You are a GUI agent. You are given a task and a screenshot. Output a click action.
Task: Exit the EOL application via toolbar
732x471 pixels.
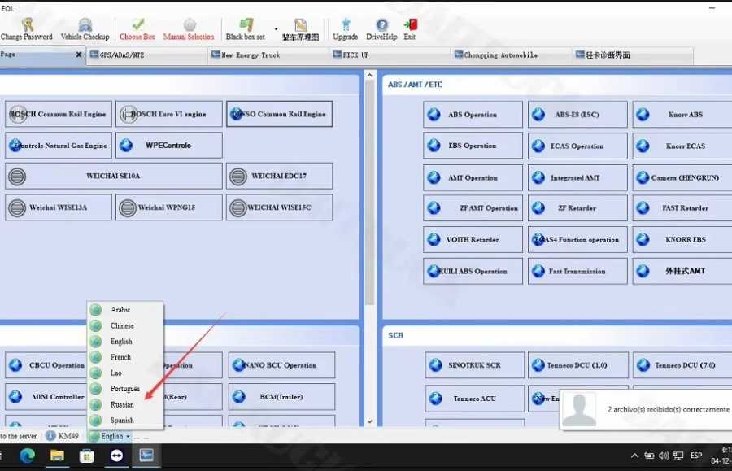click(x=410, y=29)
